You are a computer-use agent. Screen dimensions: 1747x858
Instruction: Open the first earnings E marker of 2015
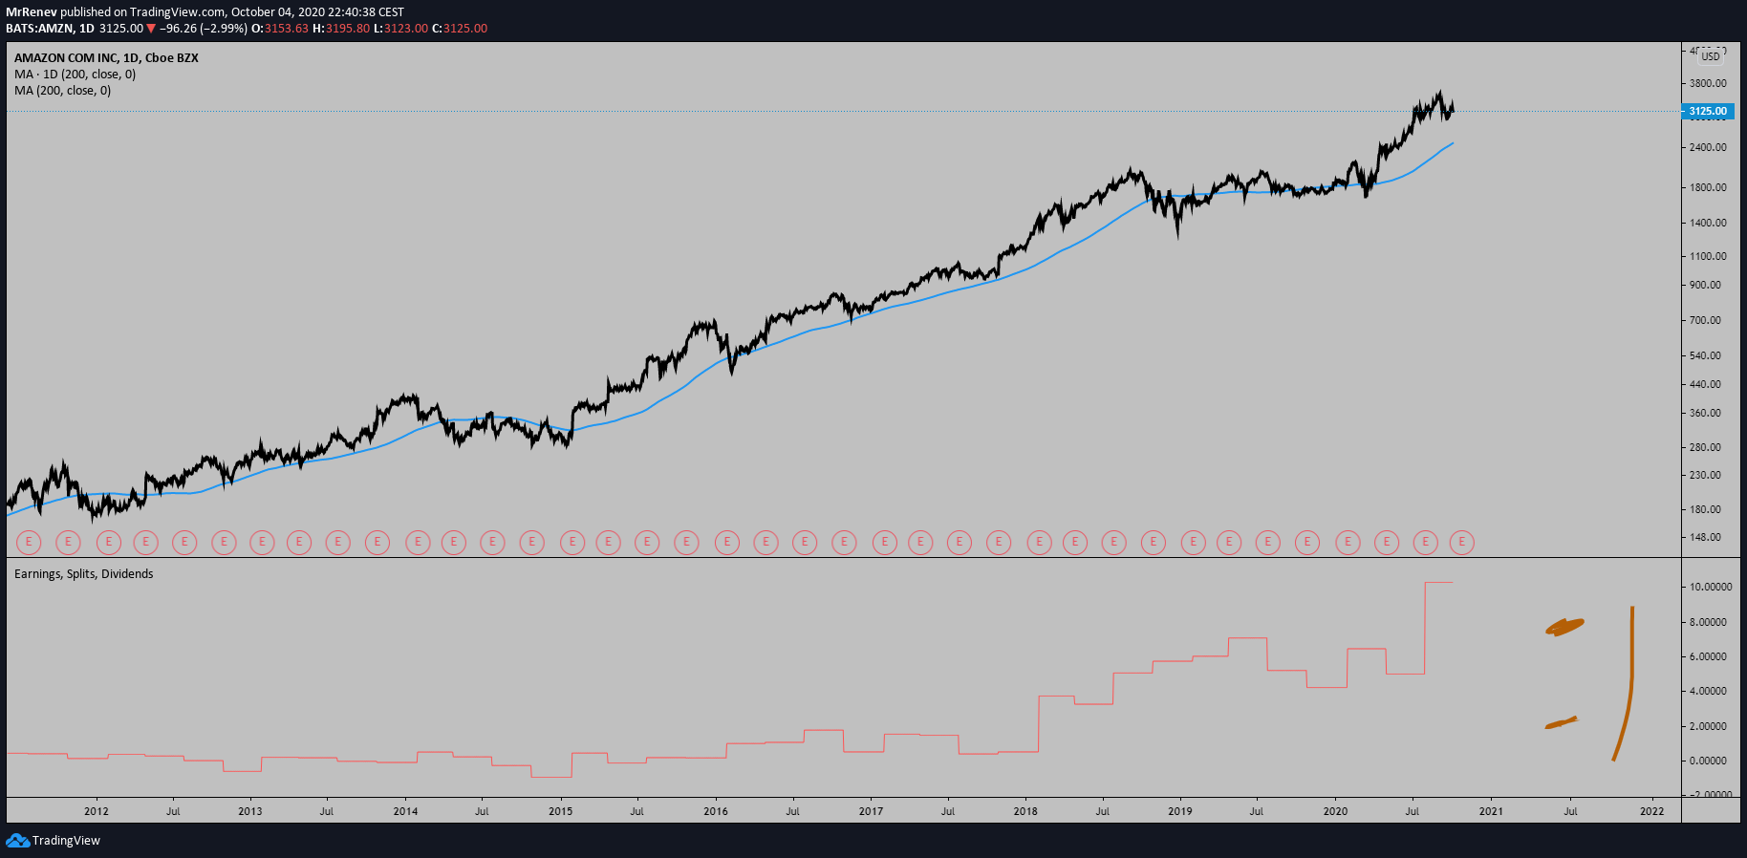coord(572,543)
